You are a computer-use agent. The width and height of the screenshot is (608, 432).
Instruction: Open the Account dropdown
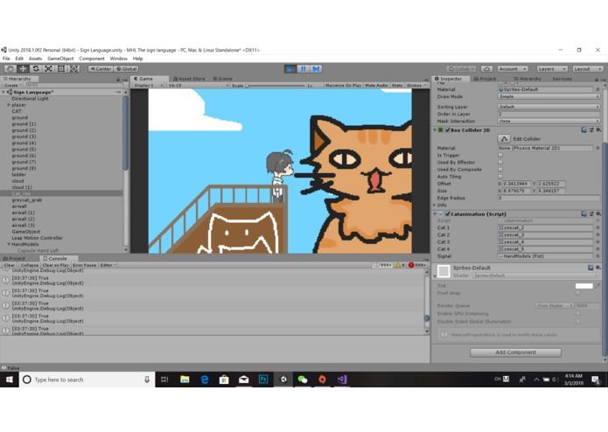(513, 69)
